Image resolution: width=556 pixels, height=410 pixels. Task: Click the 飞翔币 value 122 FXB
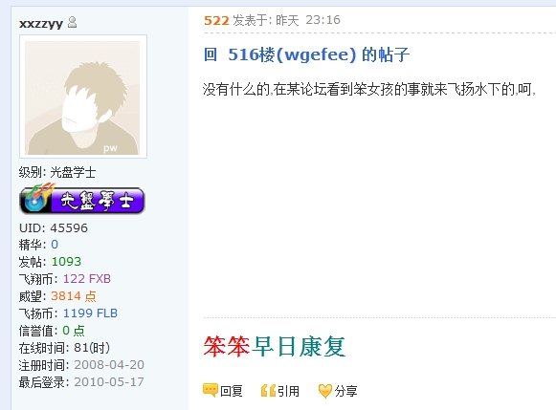coord(87,279)
